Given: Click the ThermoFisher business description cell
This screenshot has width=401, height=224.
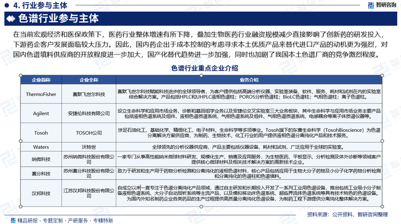Looking at the screenshot, I should (249, 94).
